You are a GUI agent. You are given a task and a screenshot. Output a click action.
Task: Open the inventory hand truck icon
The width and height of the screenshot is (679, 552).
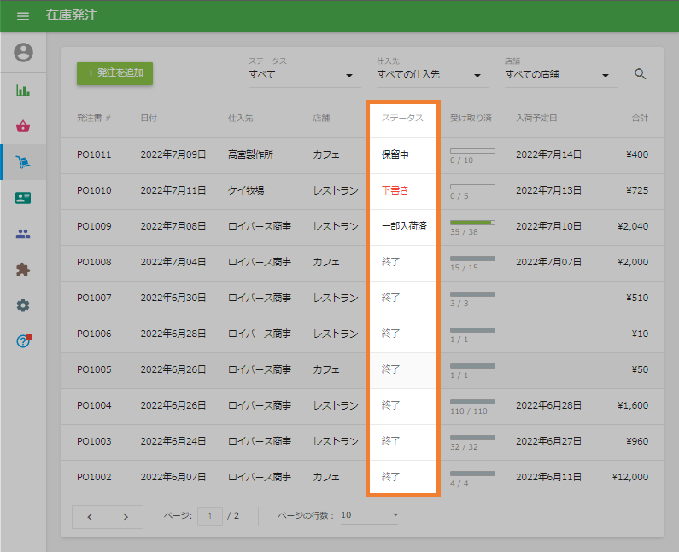(x=23, y=162)
